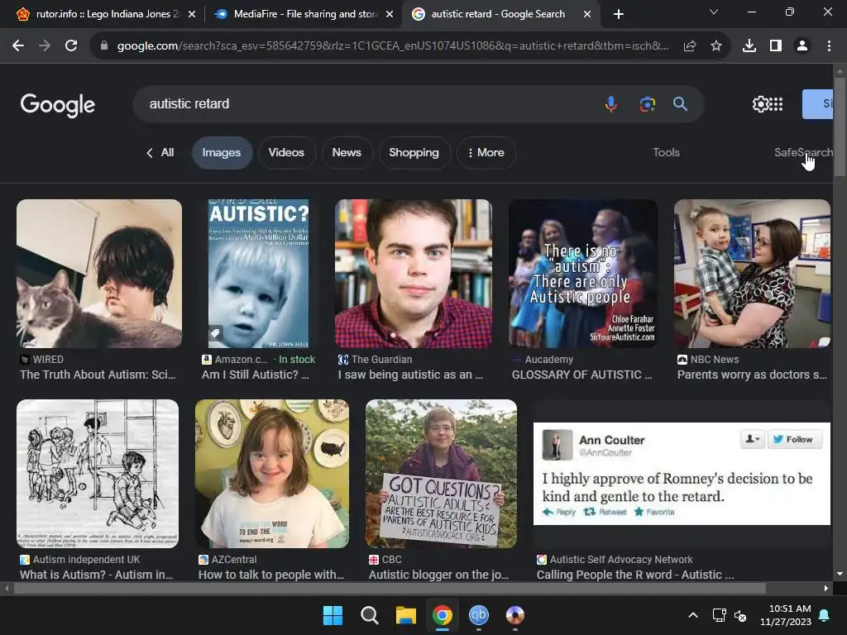Image resolution: width=847 pixels, height=635 pixels.
Task: Open the Tools options
Action: [x=666, y=153]
